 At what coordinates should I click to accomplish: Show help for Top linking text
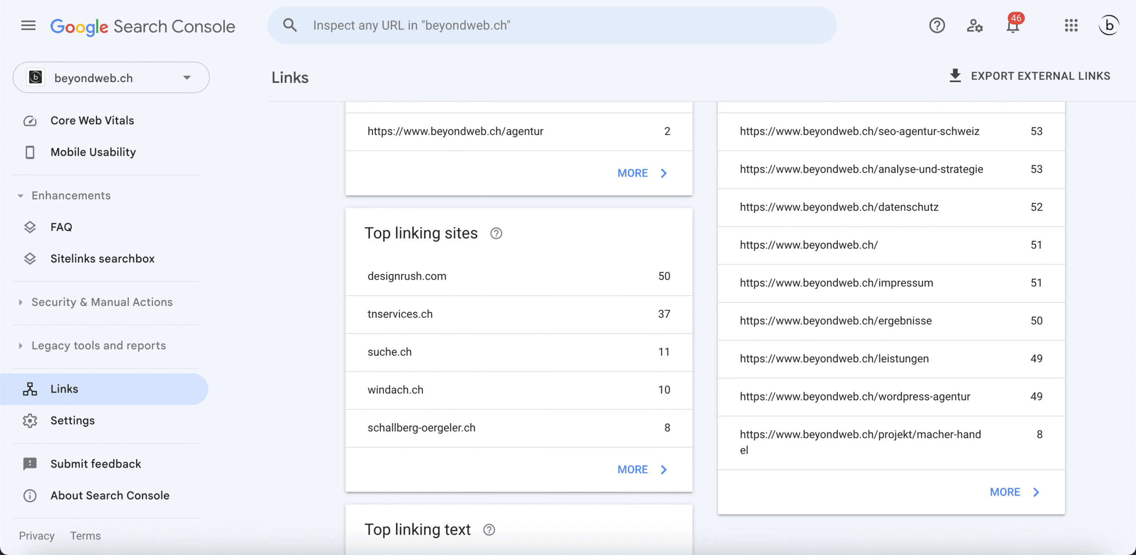pos(489,530)
